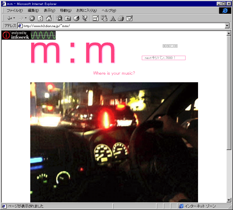The image size is (233, 210).
Task: Open the History toolbar icon
Action: coord(76,18)
